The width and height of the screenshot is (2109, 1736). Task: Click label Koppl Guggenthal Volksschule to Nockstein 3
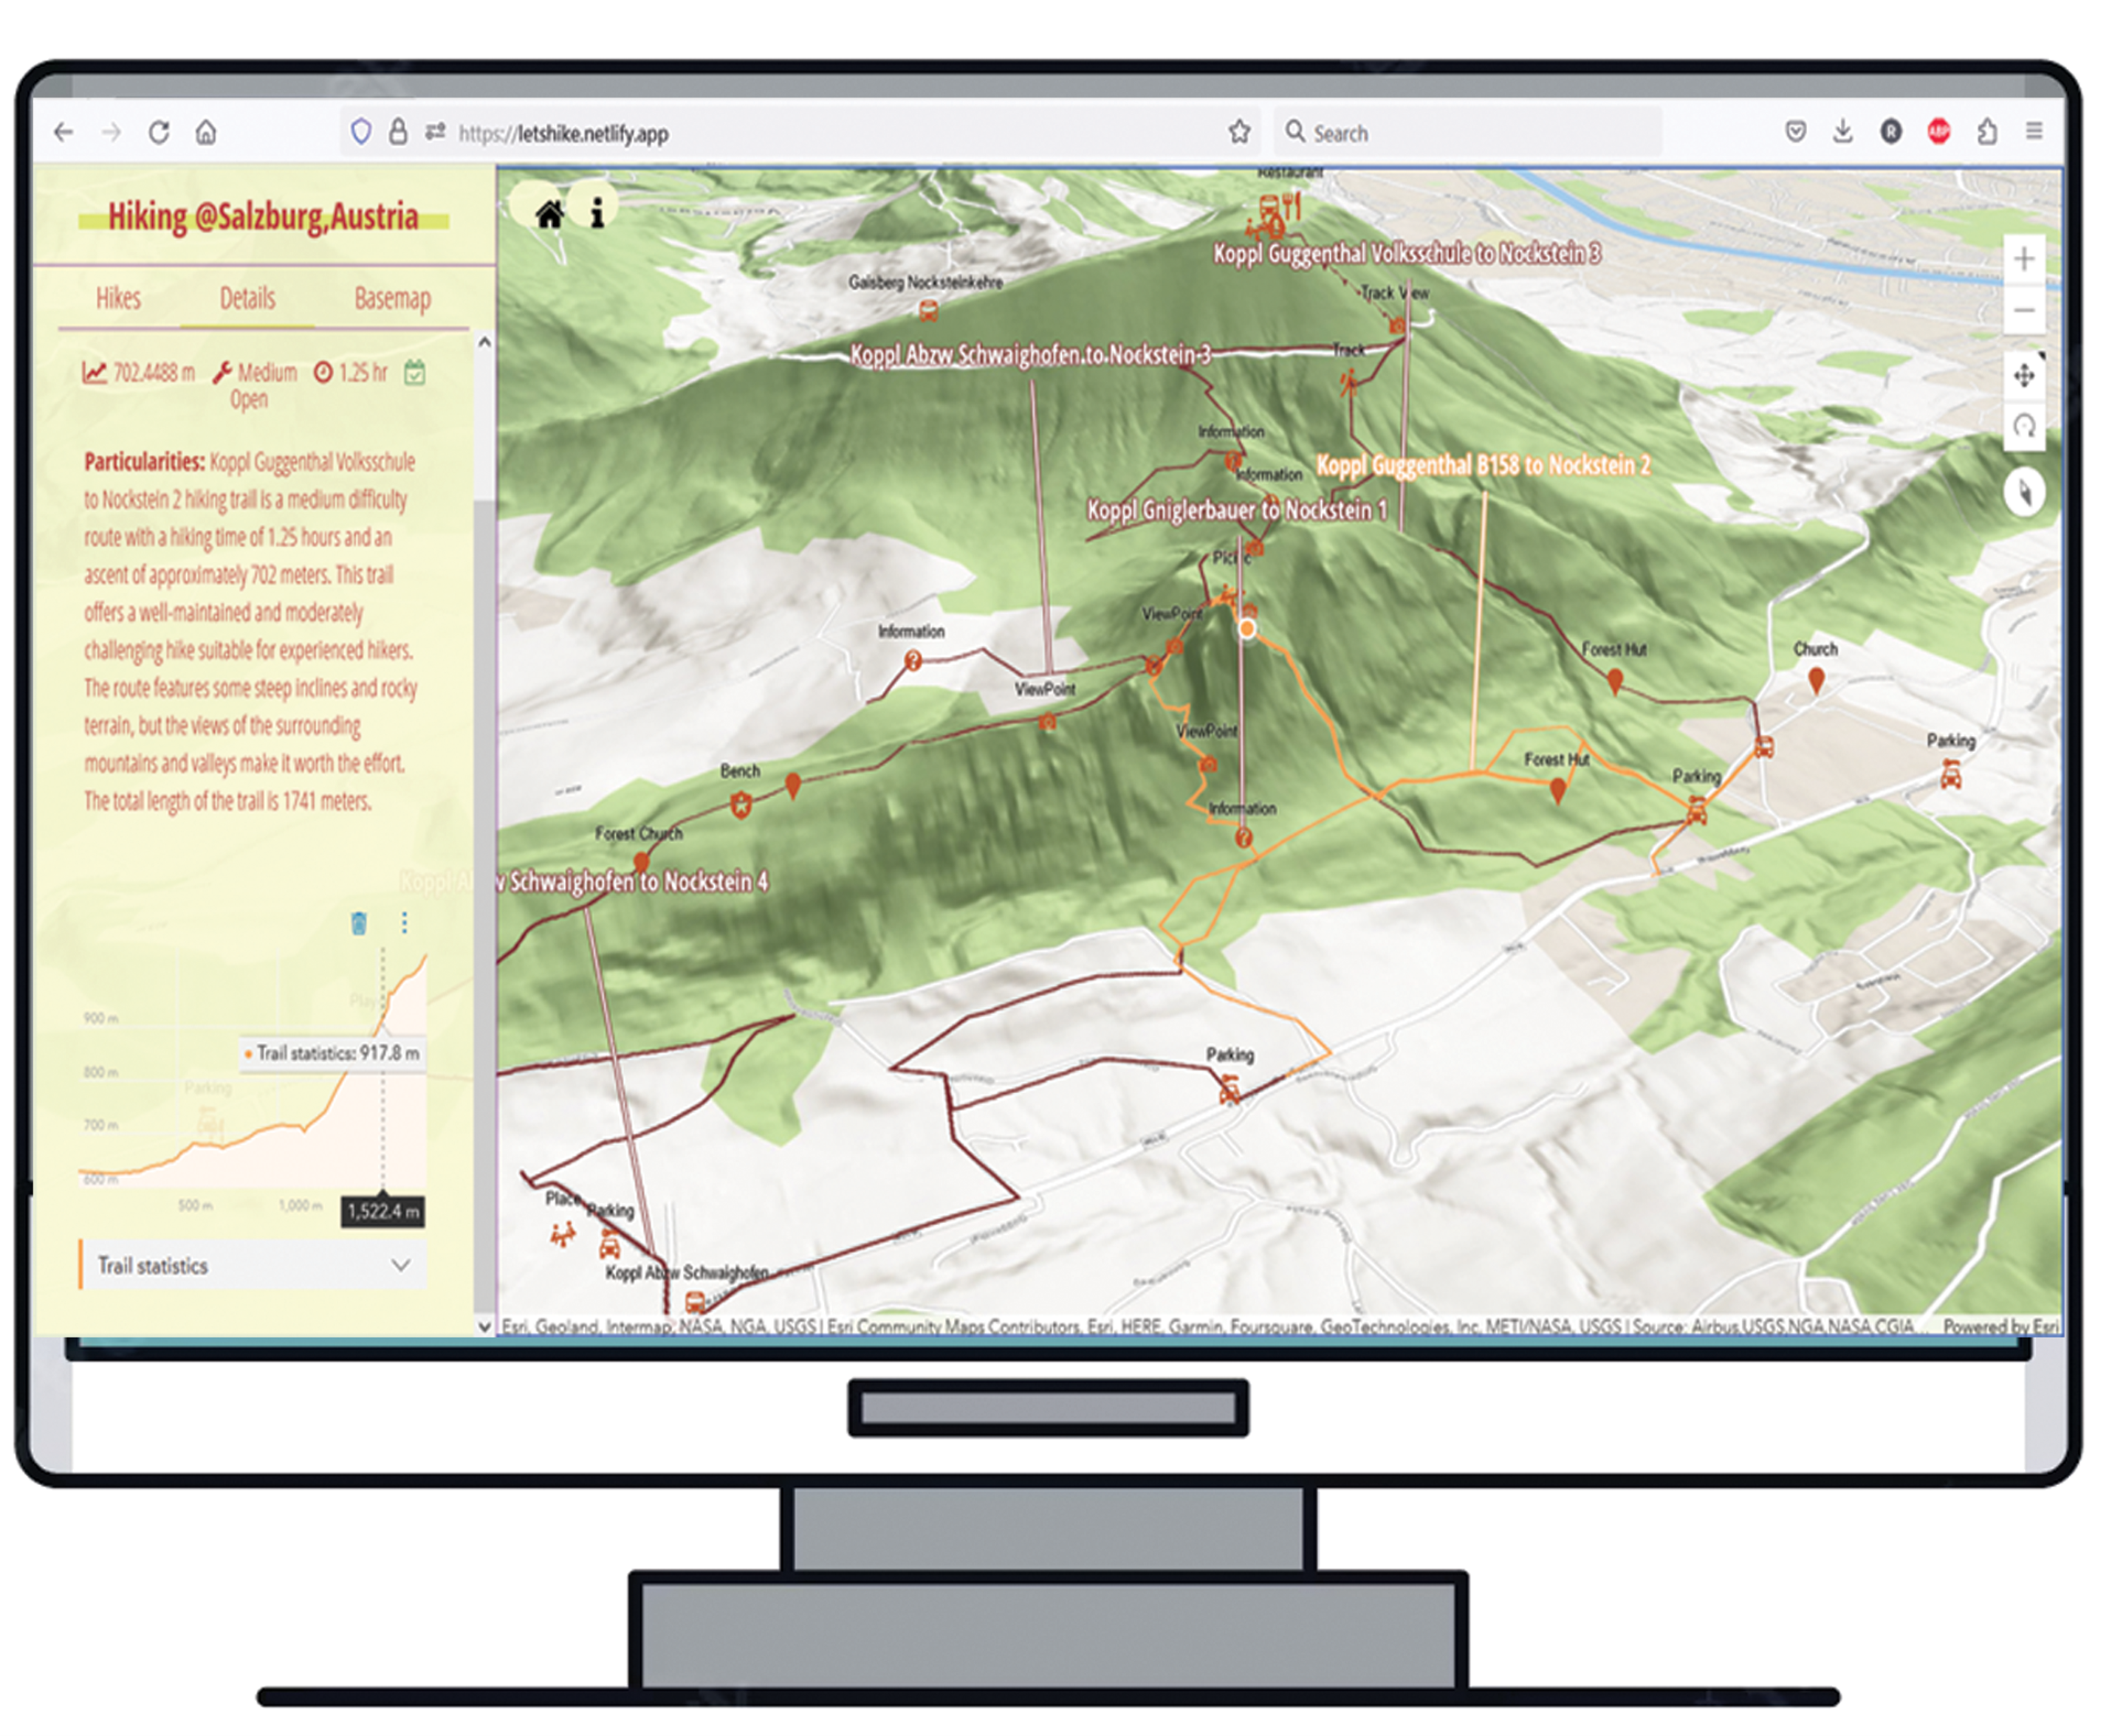1407,254
